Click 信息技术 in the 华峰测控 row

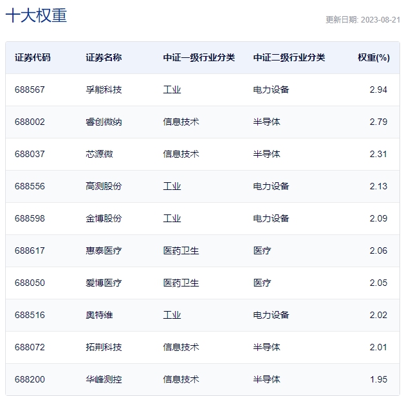tap(181, 380)
